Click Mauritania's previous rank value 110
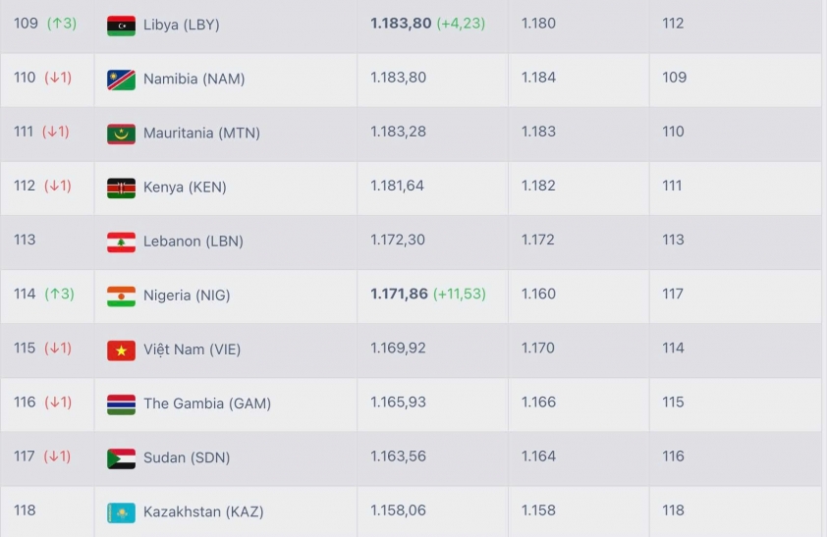This screenshot has width=827, height=537. [673, 132]
